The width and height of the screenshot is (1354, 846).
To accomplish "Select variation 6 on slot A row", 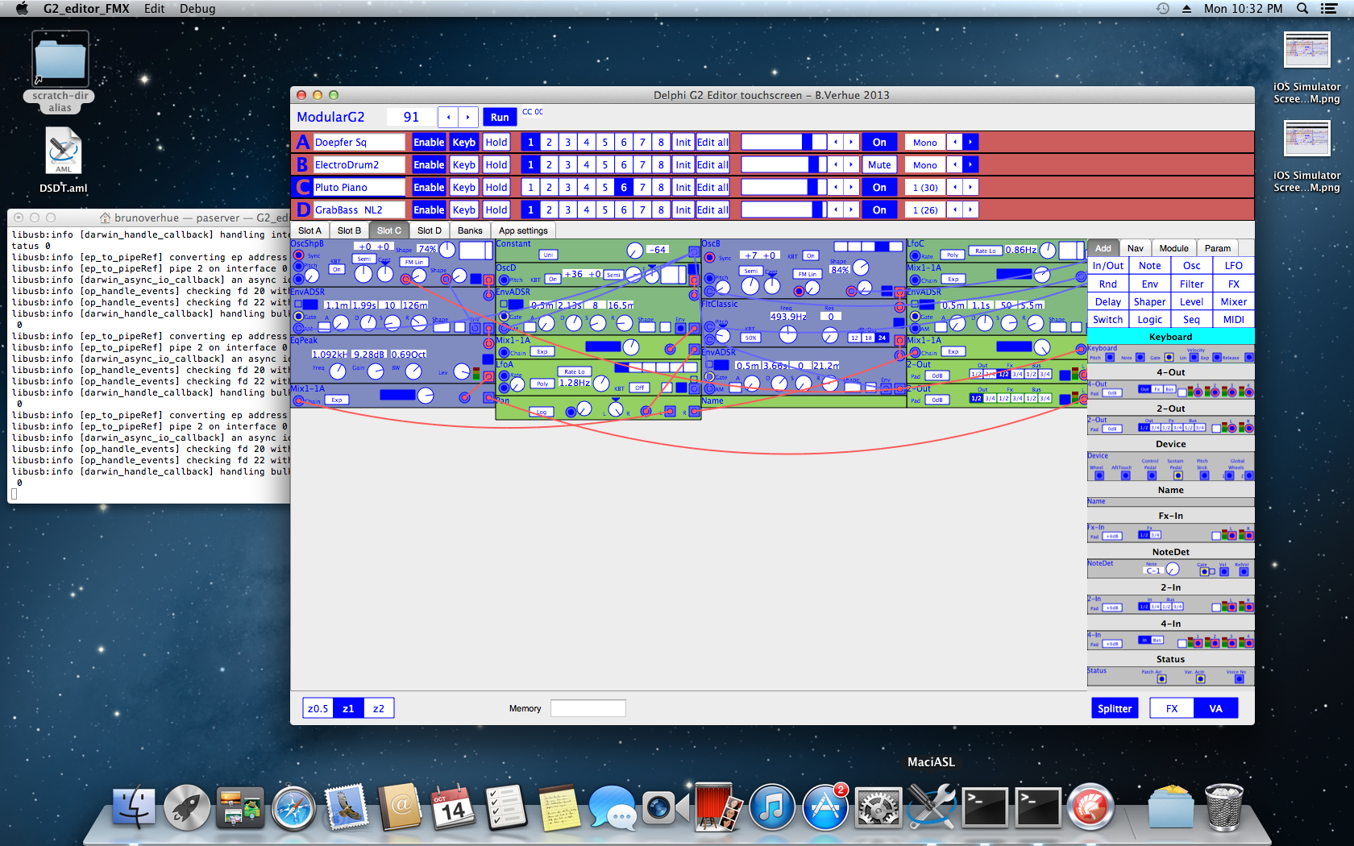I will click(x=623, y=142).
